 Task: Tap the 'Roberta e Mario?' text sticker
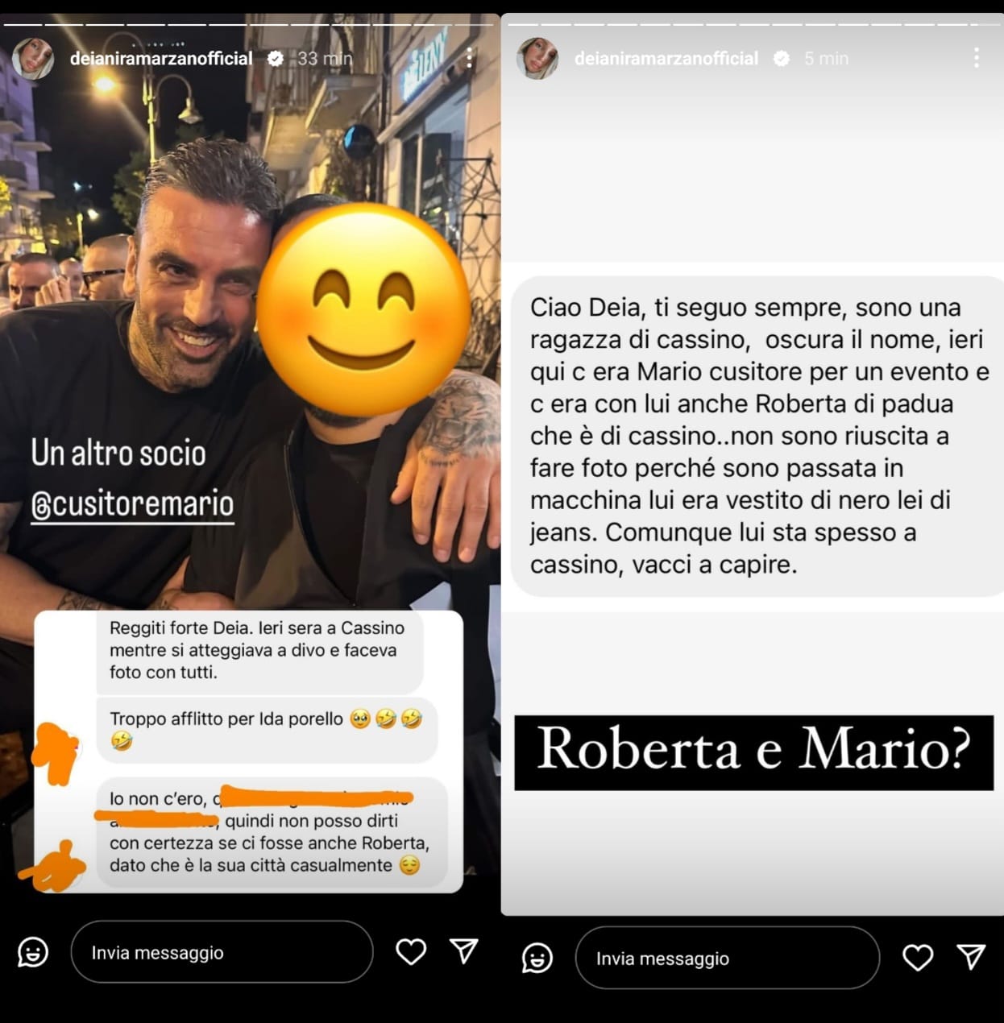[x=753, y=752]
